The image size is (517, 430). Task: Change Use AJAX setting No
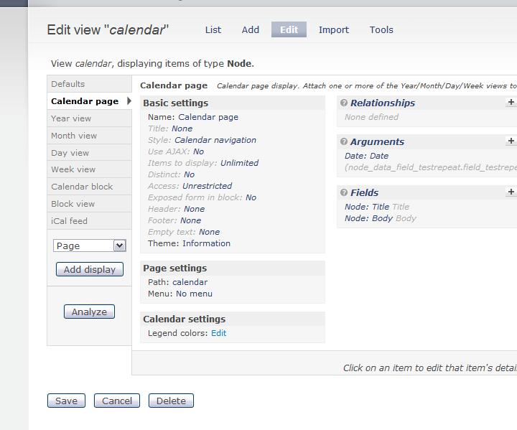(x=198, y=151)
